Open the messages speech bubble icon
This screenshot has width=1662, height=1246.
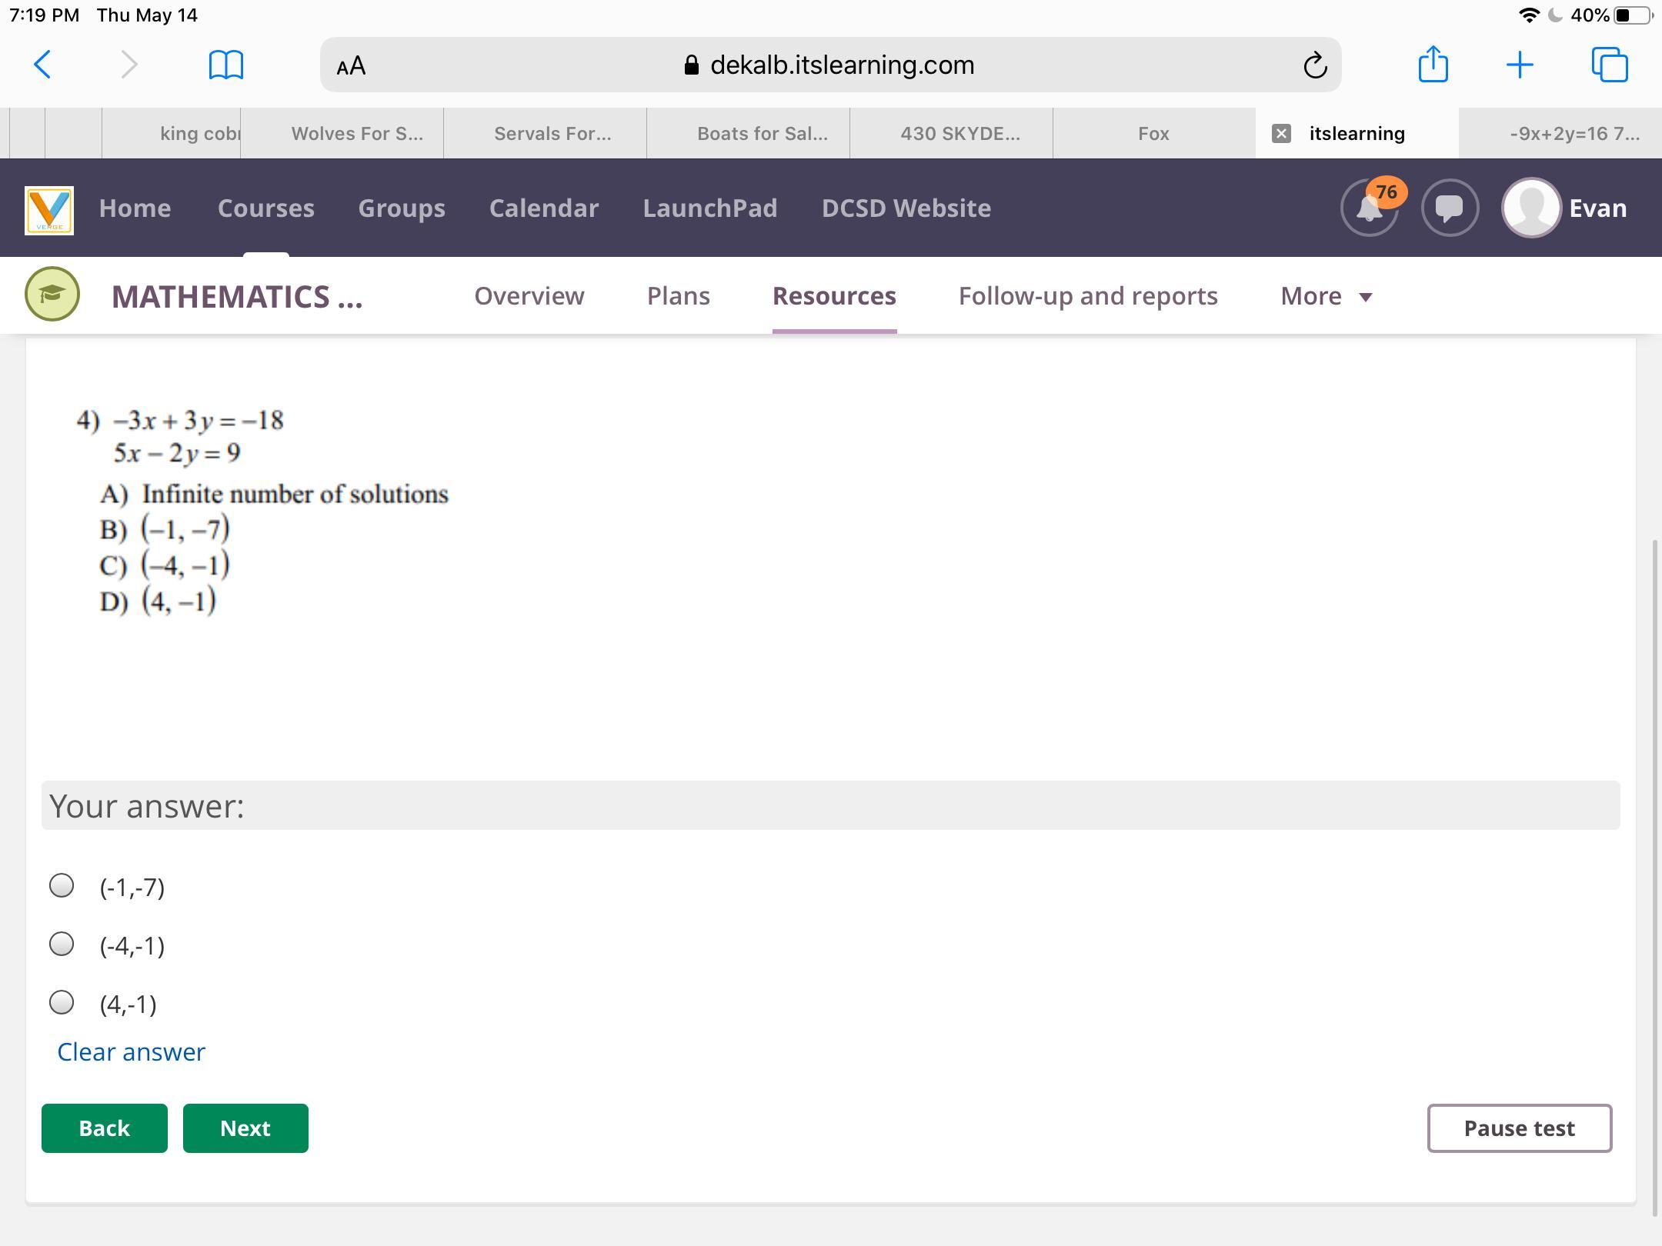tap(1450, 208)
